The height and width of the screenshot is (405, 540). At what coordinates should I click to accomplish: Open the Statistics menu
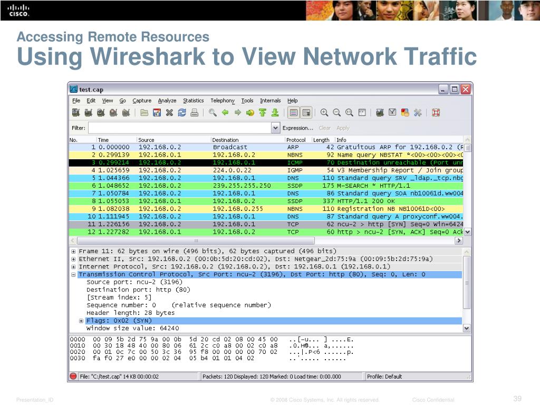coord(193,101)
